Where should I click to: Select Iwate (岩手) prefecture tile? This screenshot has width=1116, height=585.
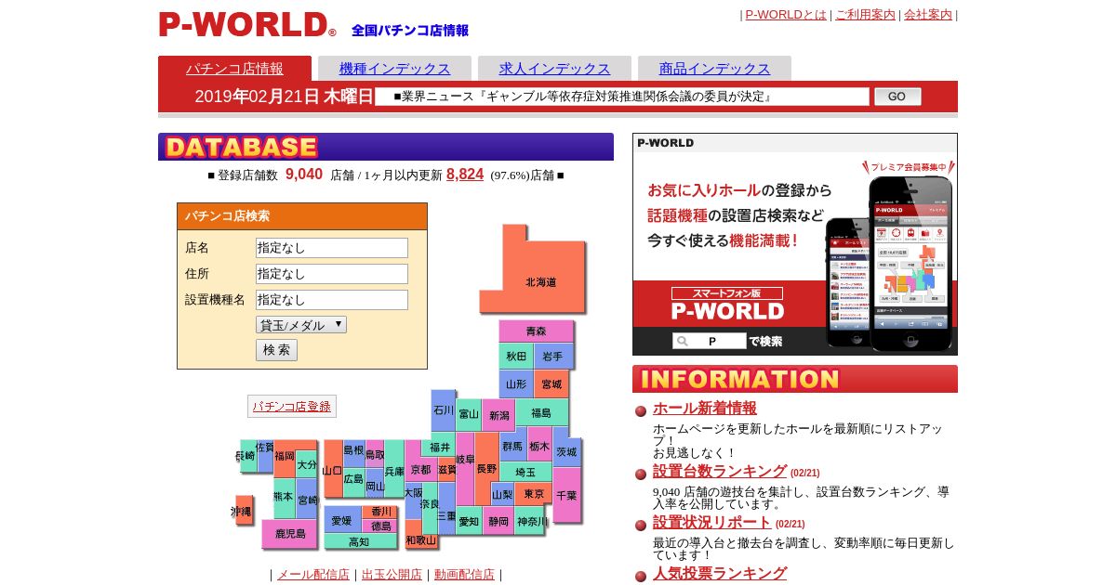[552, 356]
